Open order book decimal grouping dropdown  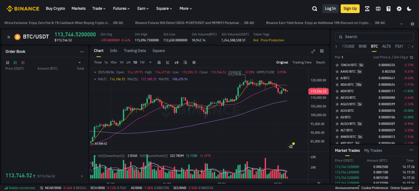(80, 62)
